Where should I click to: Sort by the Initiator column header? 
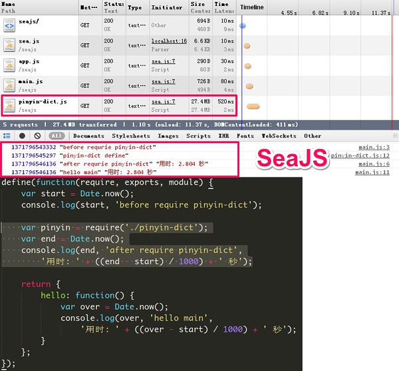(169, 7)
